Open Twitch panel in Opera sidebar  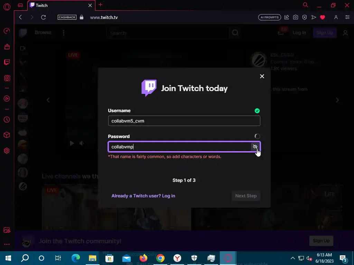point(7,62)
